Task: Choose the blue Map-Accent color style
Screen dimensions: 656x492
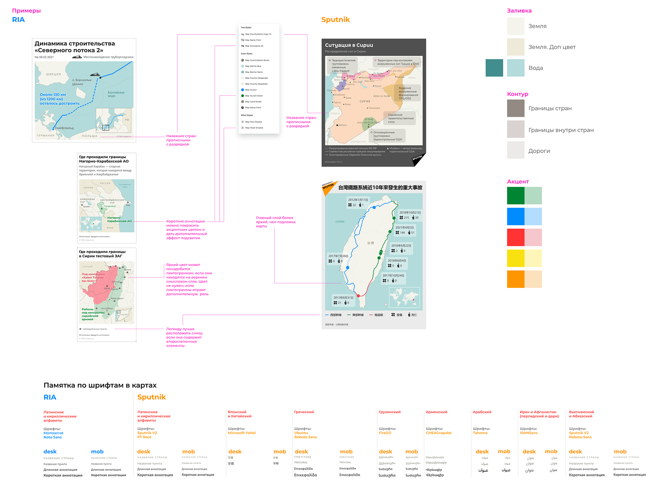Action: click(249, 90)
